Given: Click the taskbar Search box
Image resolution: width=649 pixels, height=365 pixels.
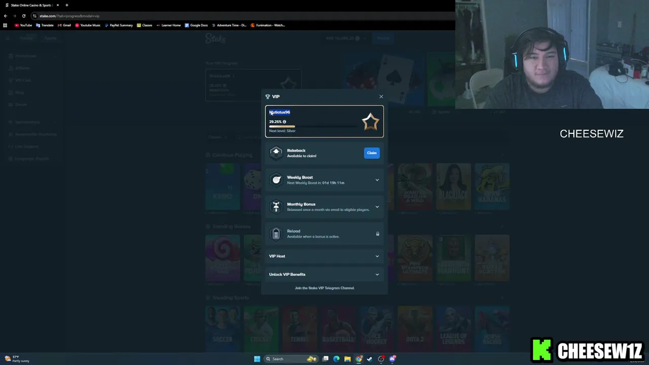Looking at the screenshot, I should (x=292, y=359).
